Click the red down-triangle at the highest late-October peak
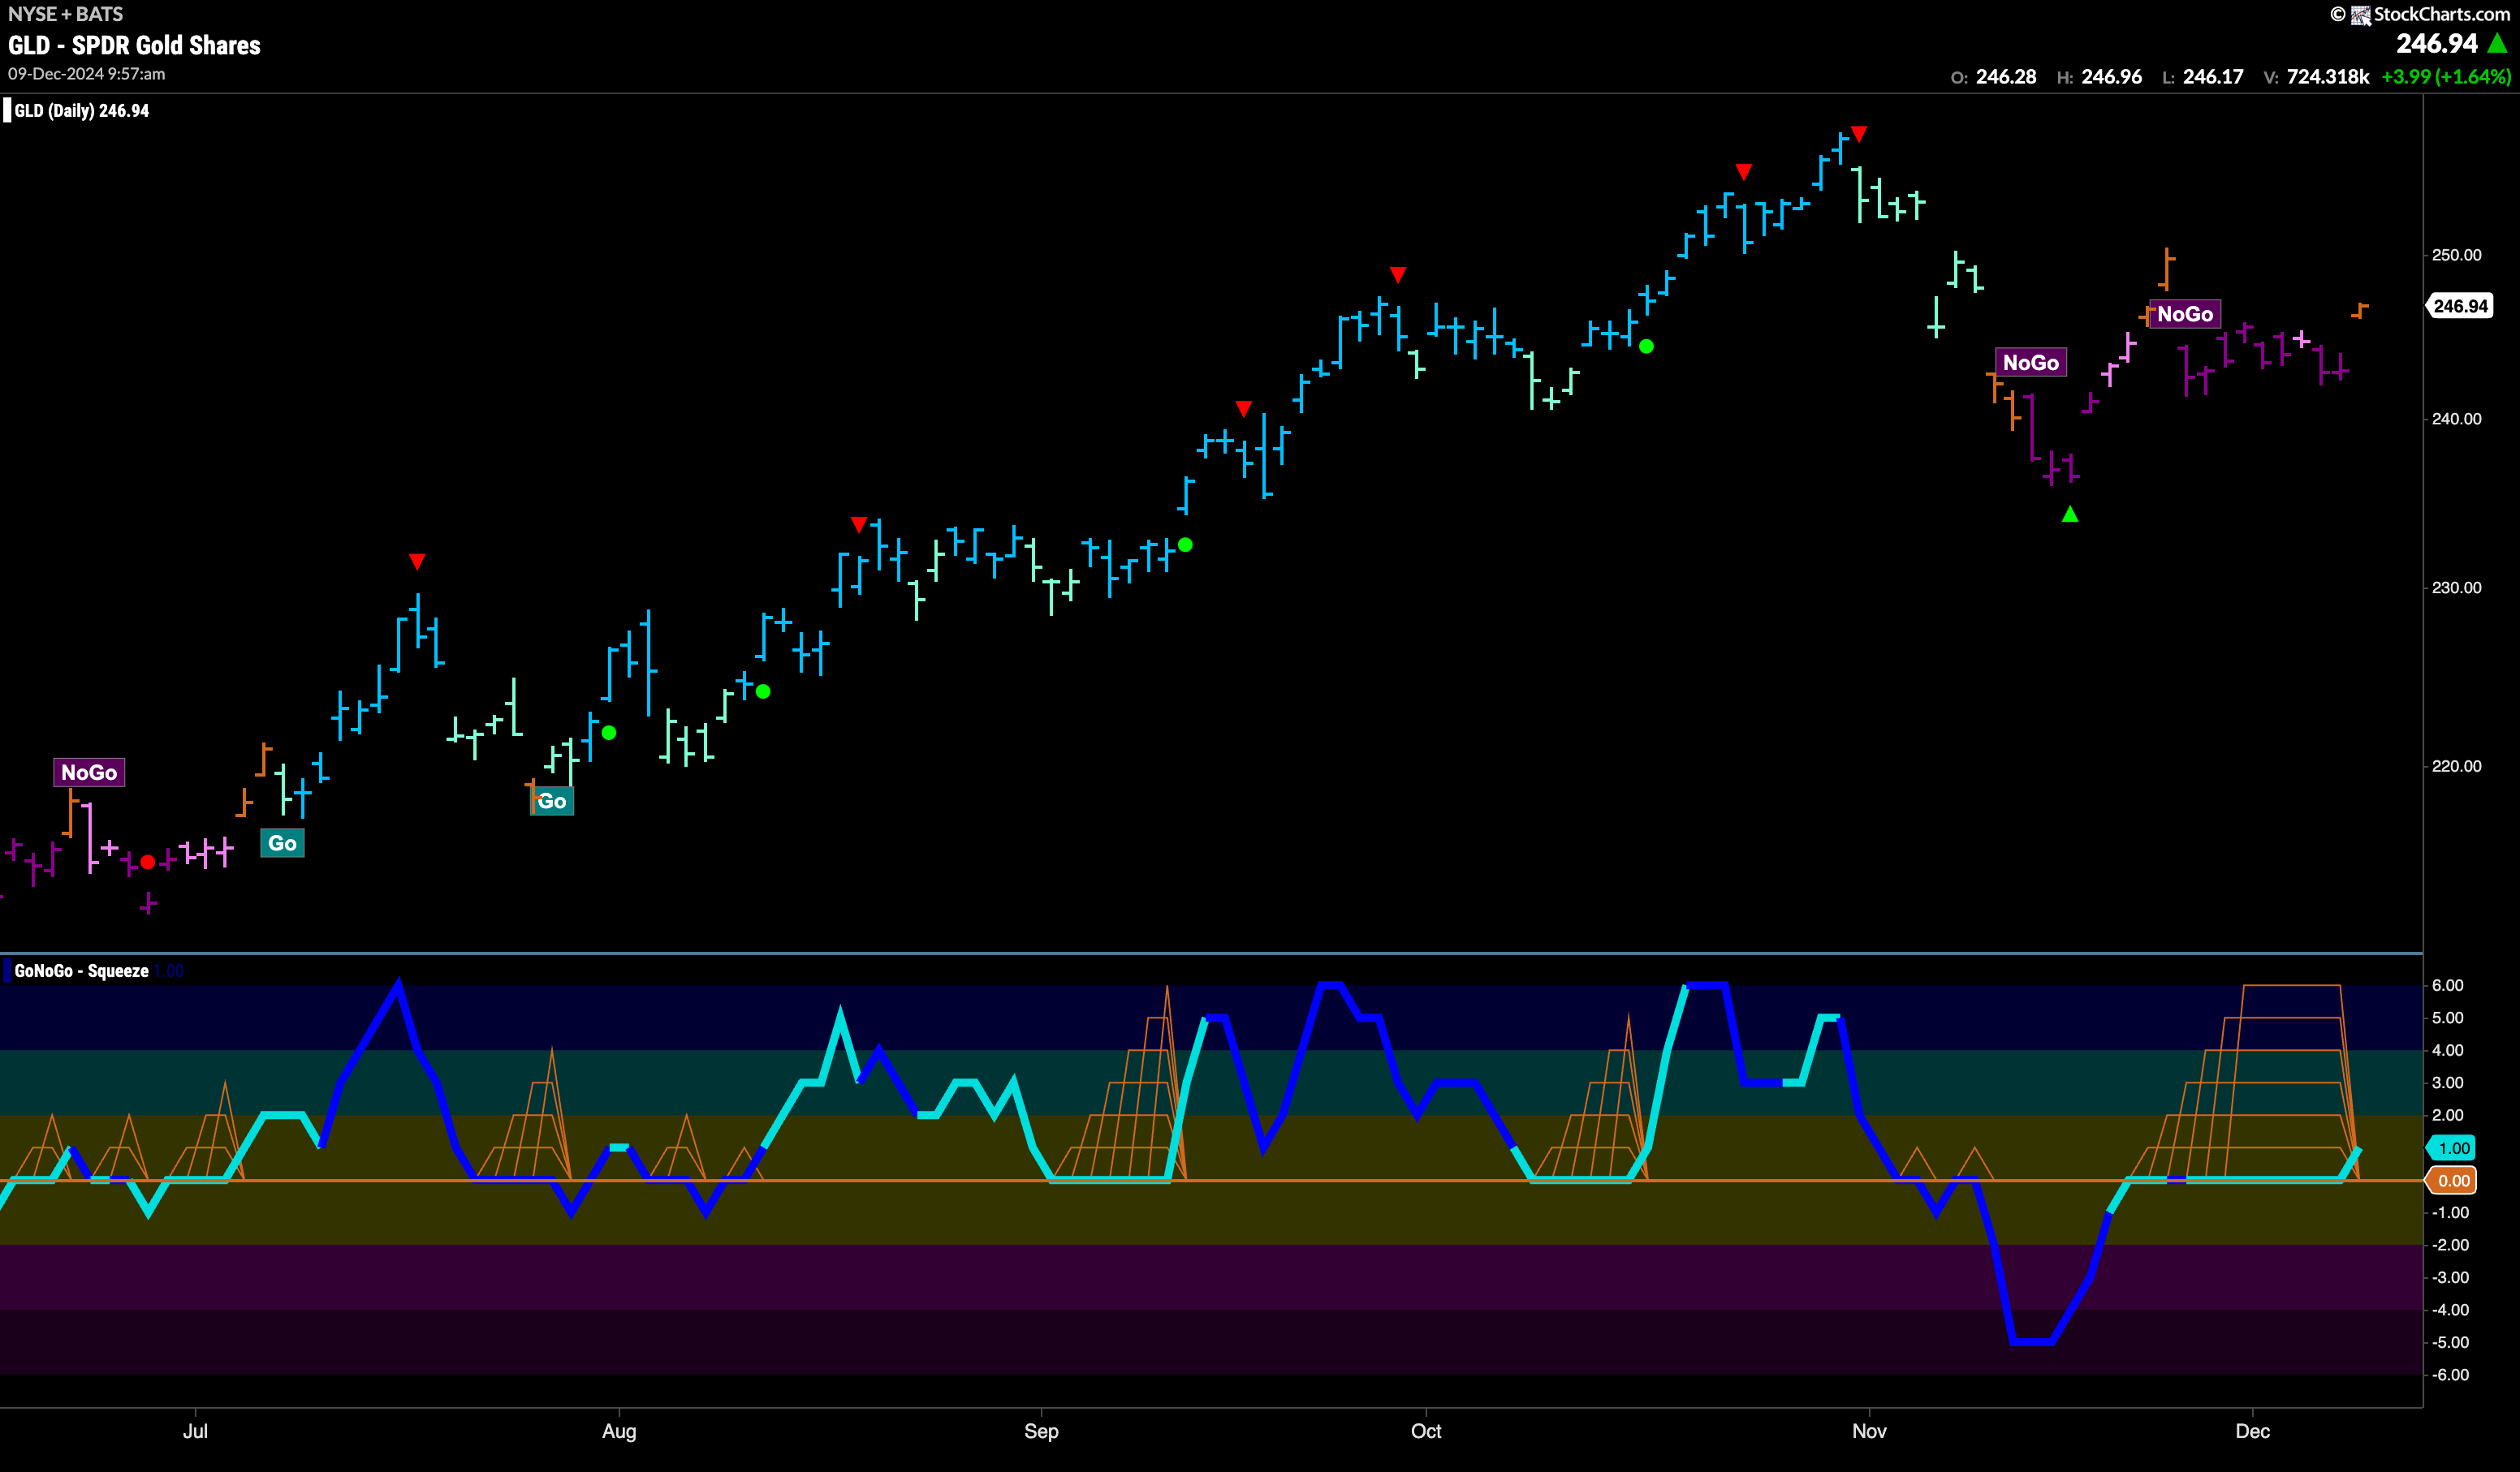Screen dimensions: 2520x1472 pyautogui.click(x=1859, y=134)
